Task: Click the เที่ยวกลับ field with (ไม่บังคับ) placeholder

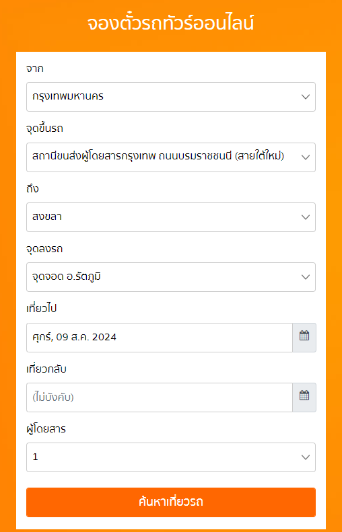Action: point(160,397)
